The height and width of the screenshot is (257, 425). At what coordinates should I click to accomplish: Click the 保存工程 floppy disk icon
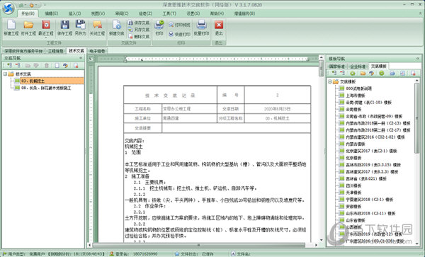pos(64,25)
